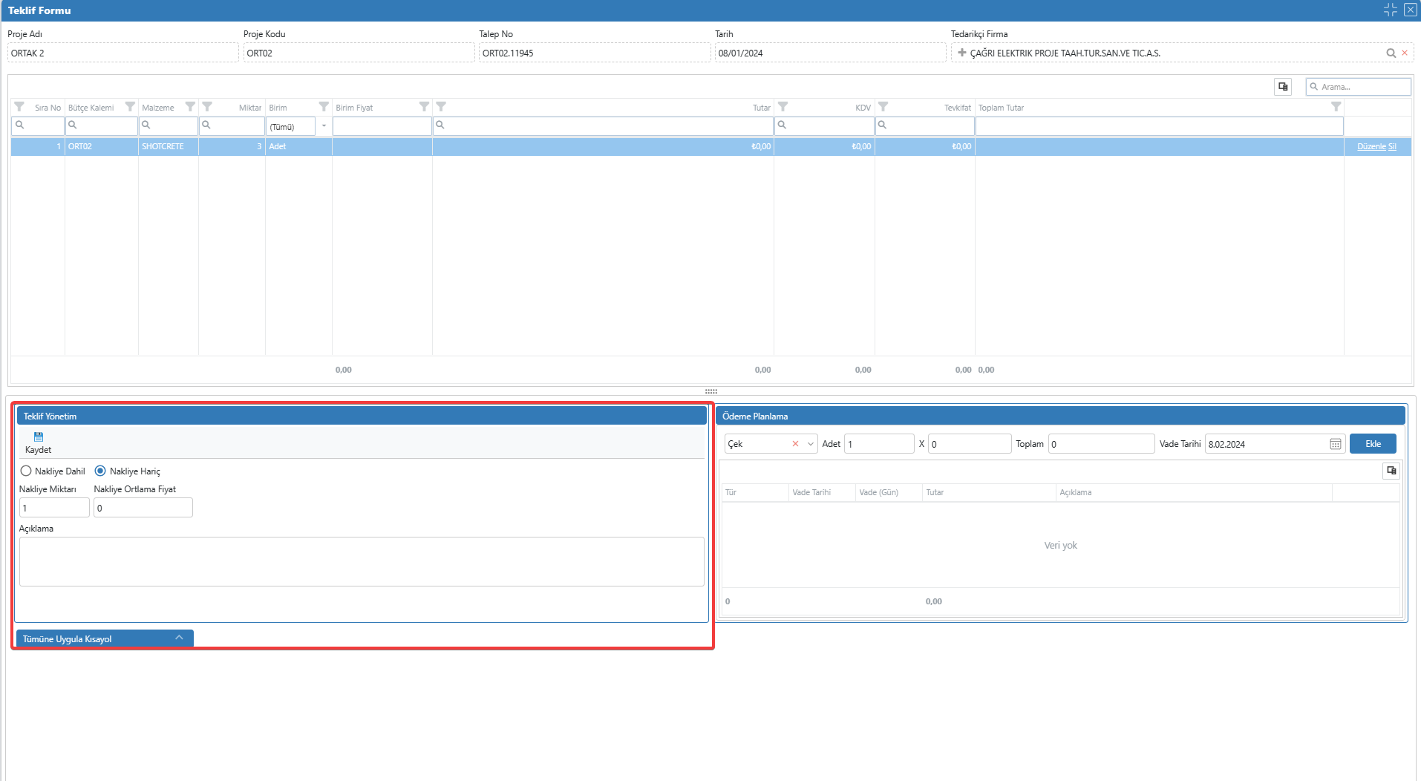Open the Birim (Tümü) filter dropdown
The width and height of the screenshot is (1421, 781).
click(x=324, y=126)
